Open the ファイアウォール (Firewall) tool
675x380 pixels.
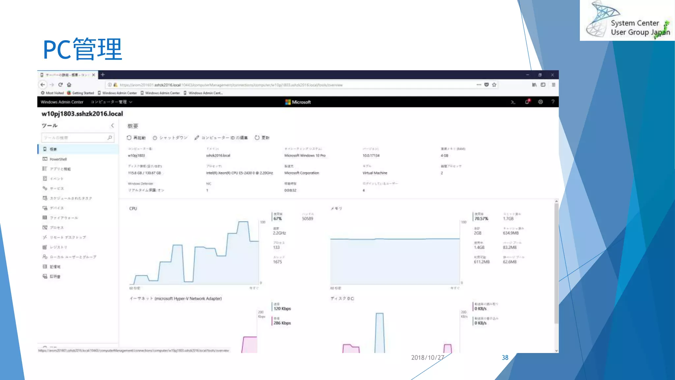(64, 218)
